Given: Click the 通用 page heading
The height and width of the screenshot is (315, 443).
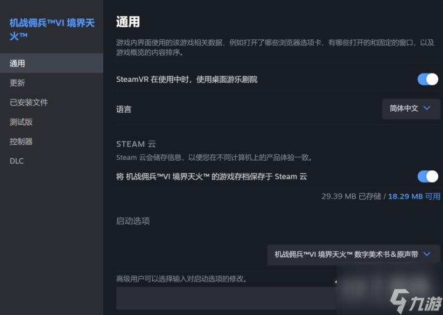Looking at the screenshot, I should coord(128,22).
